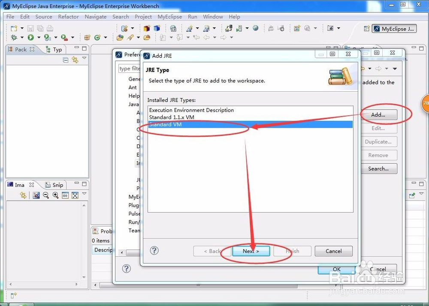
Task: Click the green Run toolbar icon
Action: (30, 37)
